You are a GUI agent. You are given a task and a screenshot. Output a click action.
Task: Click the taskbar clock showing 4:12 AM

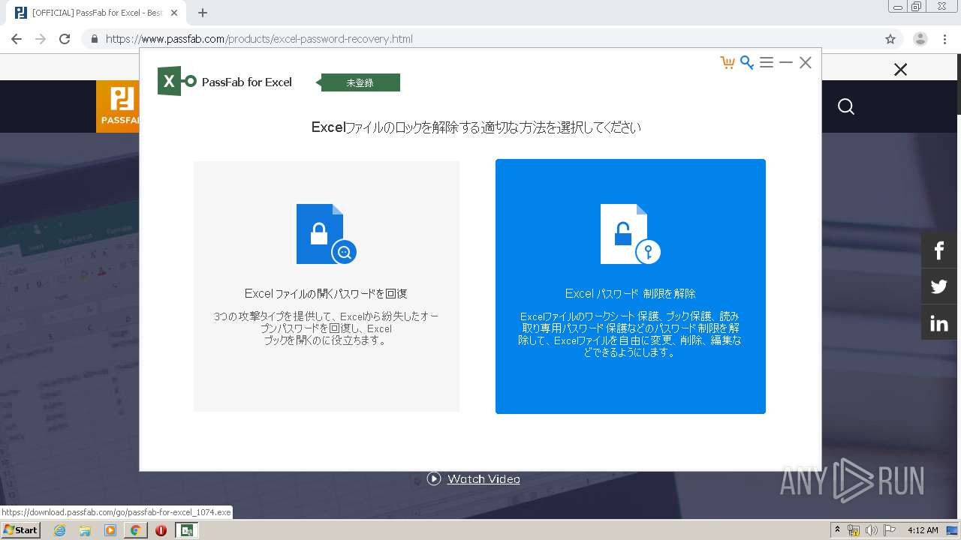click(923, 530)
